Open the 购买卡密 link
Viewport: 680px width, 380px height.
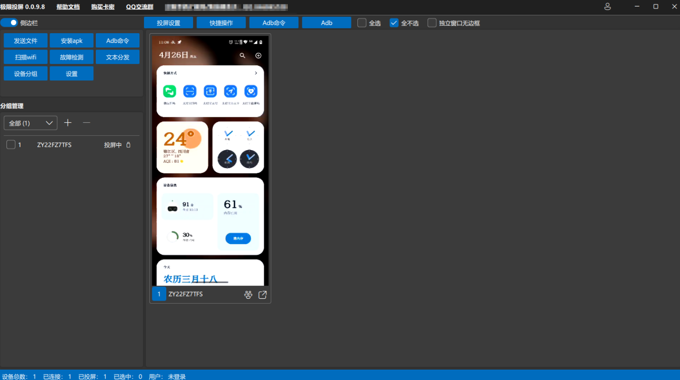pos(103,7)
